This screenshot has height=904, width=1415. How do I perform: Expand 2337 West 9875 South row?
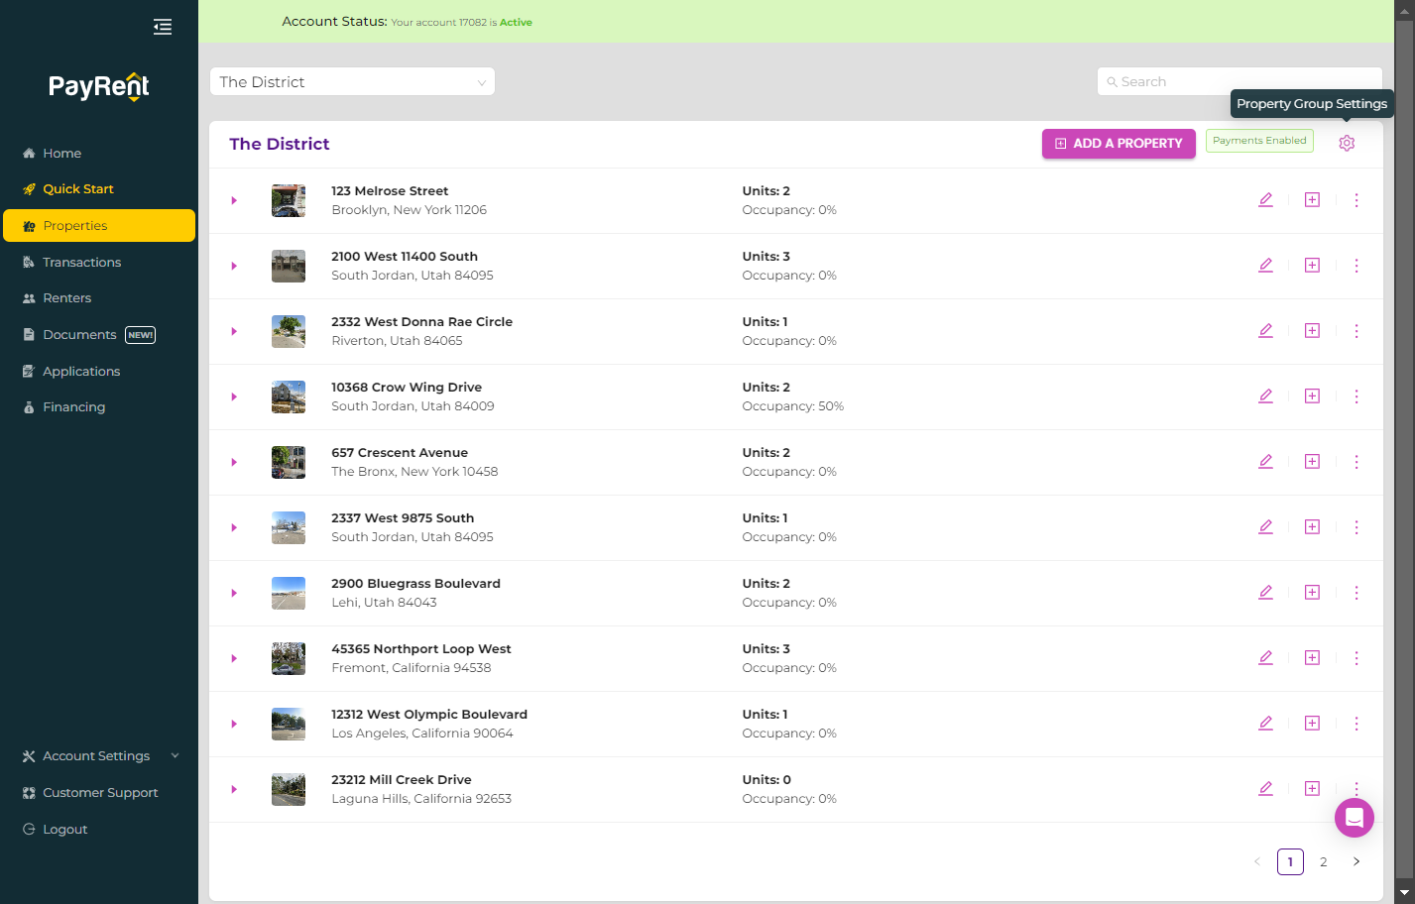(x=234, y=527)
